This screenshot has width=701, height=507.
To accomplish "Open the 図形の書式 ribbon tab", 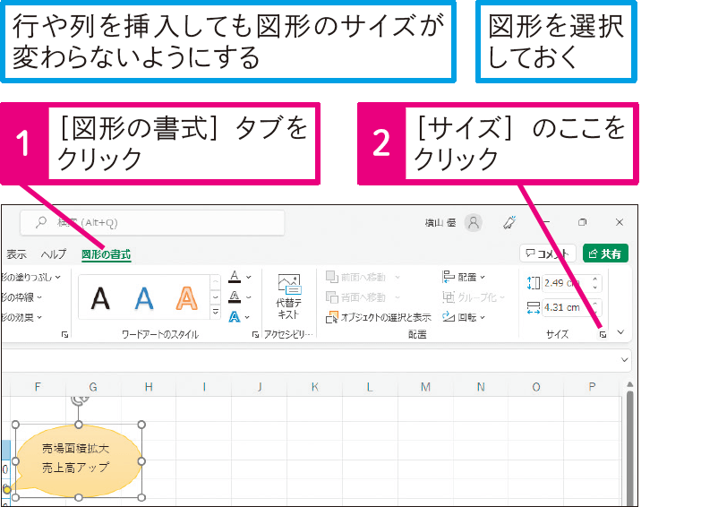I will [x=106, y=254].
